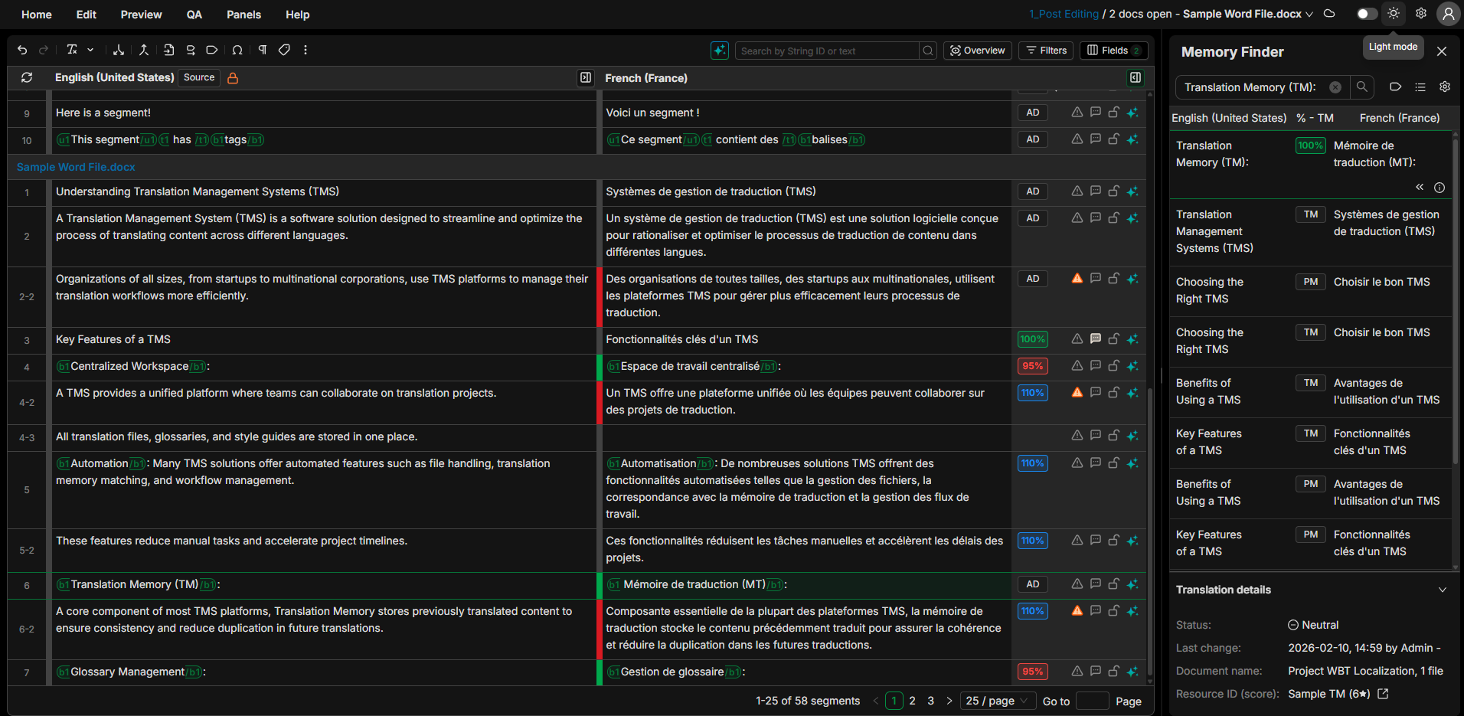The width and height of the screenshot is (1464, 716).
Task: Open the 1_Post Editing breadcrumb link
Action: [x=1064, y=14]
